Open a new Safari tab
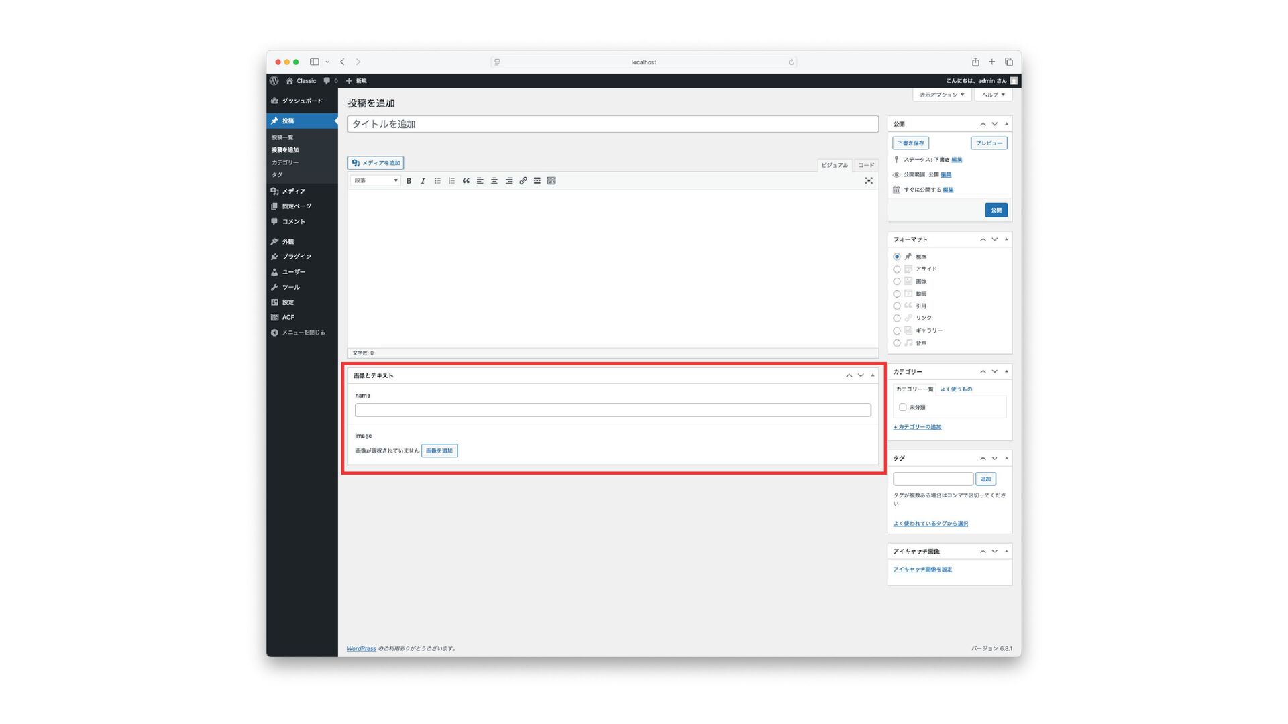The width and height of the screenshot is (1288, 724). pyautogui.click(x=992, y=62)
